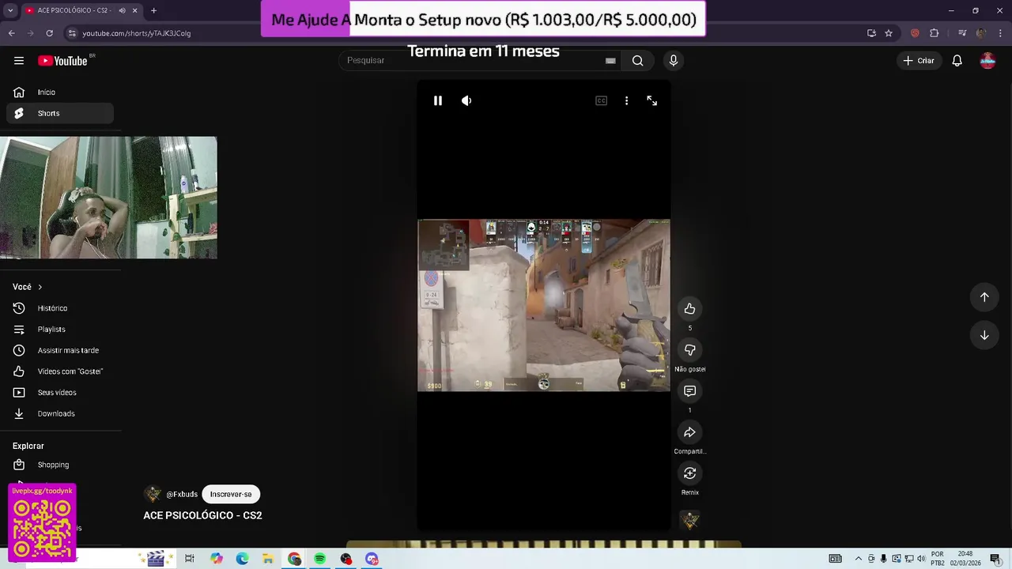This screenshot has width=1012, height=569.
Task: Open the comments panel for the Short
Action: (x=689, y=390)
